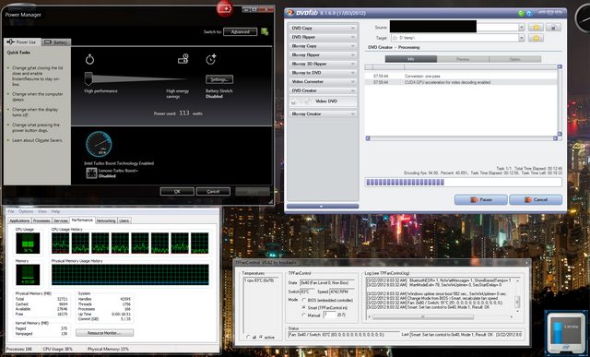Click OK in Power Manager
This screenshot has width=590, height=357.
point(177,191)
